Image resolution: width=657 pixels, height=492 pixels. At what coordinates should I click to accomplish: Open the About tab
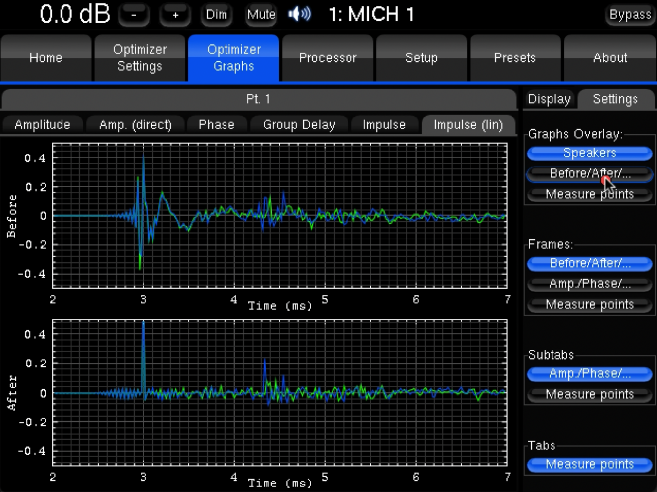[x=610, y=58]
